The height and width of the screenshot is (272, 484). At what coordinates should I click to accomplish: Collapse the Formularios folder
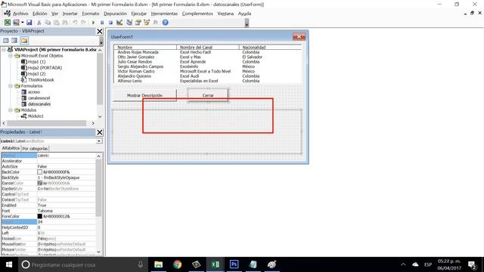10,85
